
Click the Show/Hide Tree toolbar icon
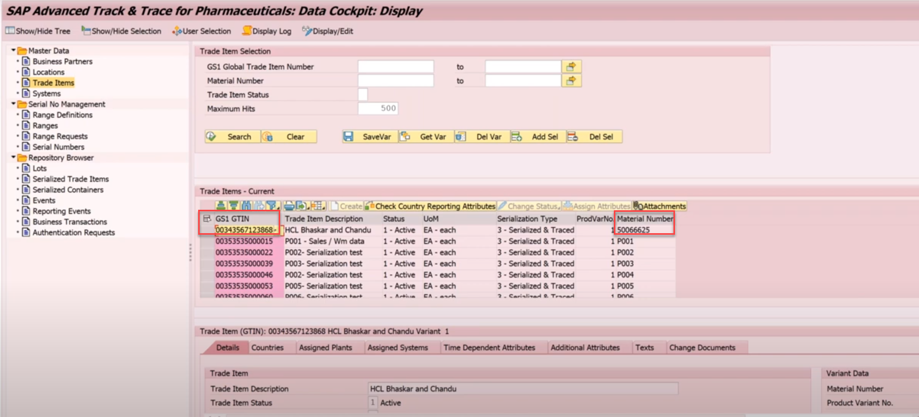pos(10,31)
